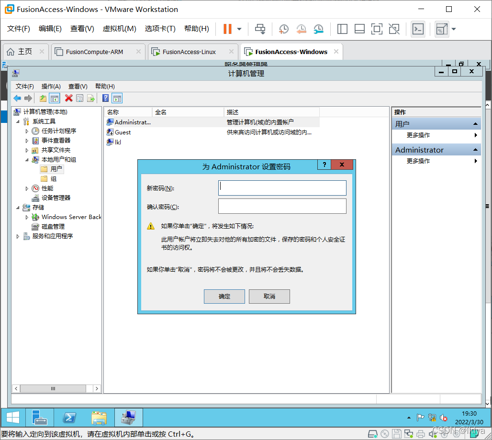The width and height of the screenshot is (492, 440).
Task: Open the help icon in toolbar
Action: coord(106,98)
